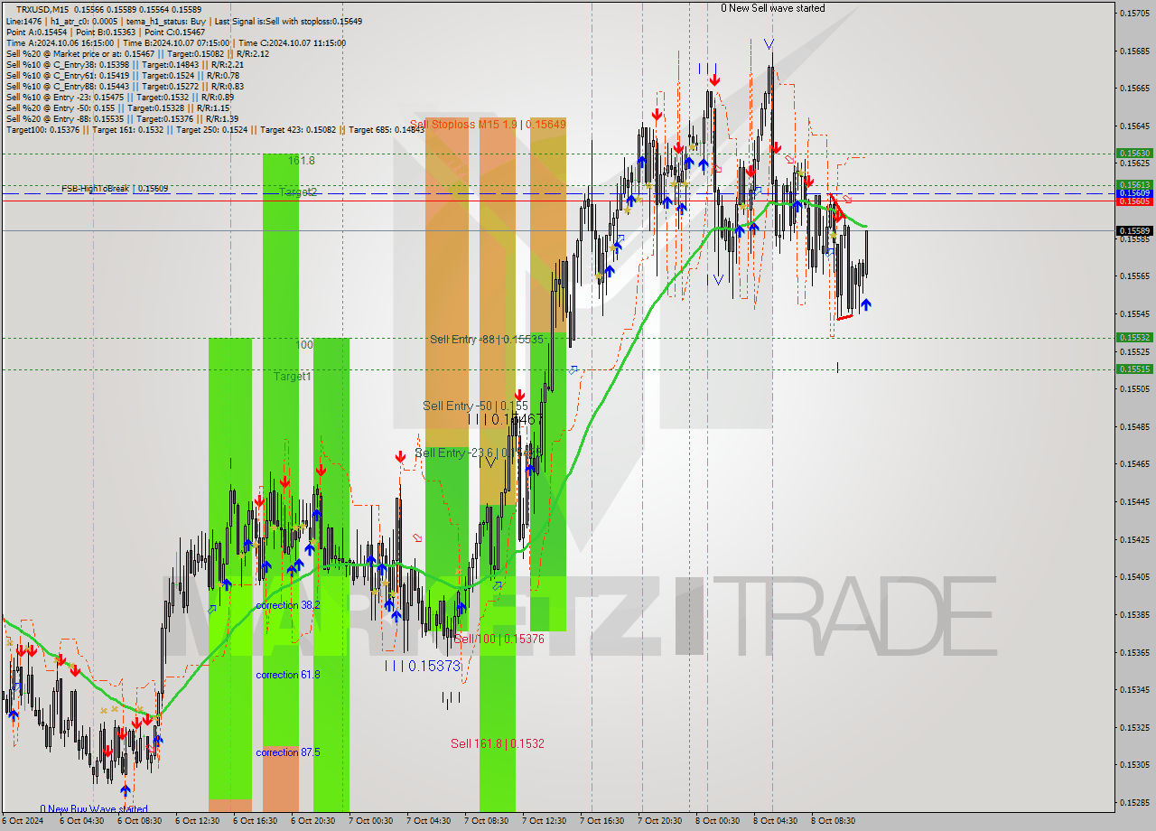The height and width of the screenshot is (831, 1156).
Task: Click the black 0.15589 current price tag
Action: tap(1134, 230)
